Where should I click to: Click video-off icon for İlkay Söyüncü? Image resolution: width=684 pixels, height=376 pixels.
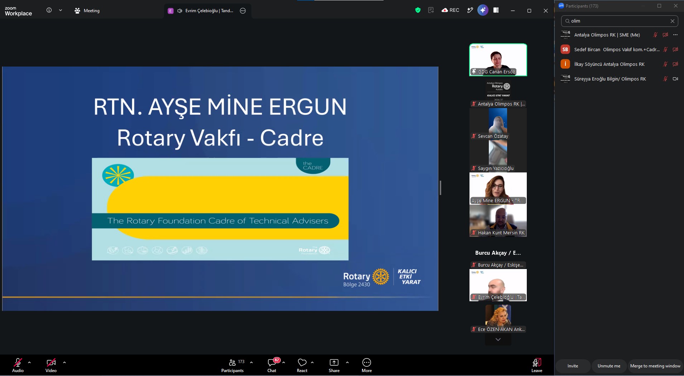point(675,64)
